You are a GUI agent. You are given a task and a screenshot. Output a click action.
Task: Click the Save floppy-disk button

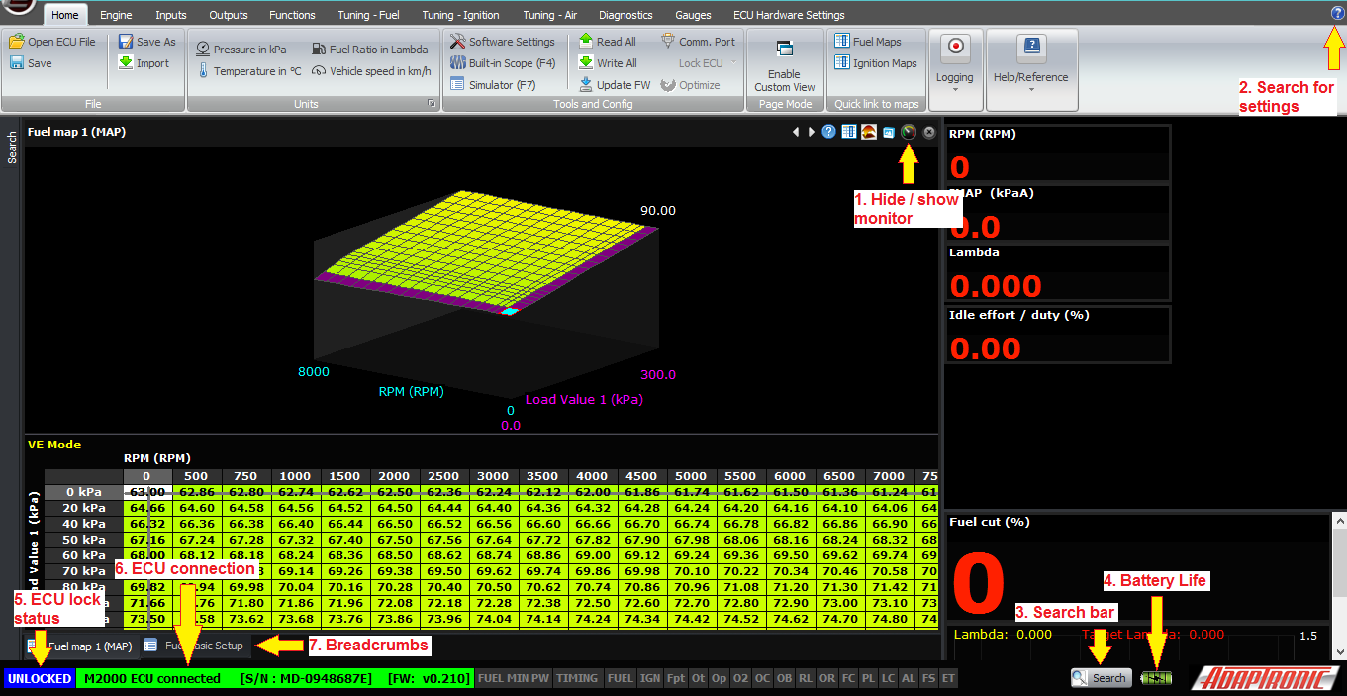point(31,63)
